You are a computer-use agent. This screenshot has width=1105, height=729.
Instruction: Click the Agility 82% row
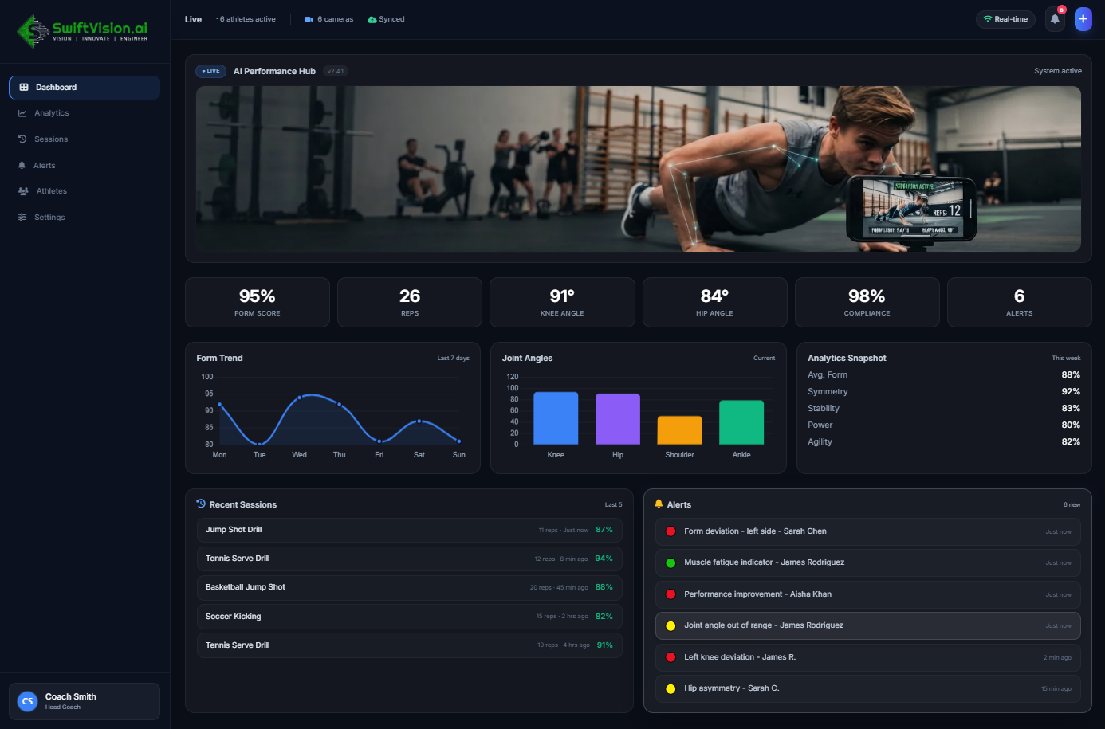[944, 442]
